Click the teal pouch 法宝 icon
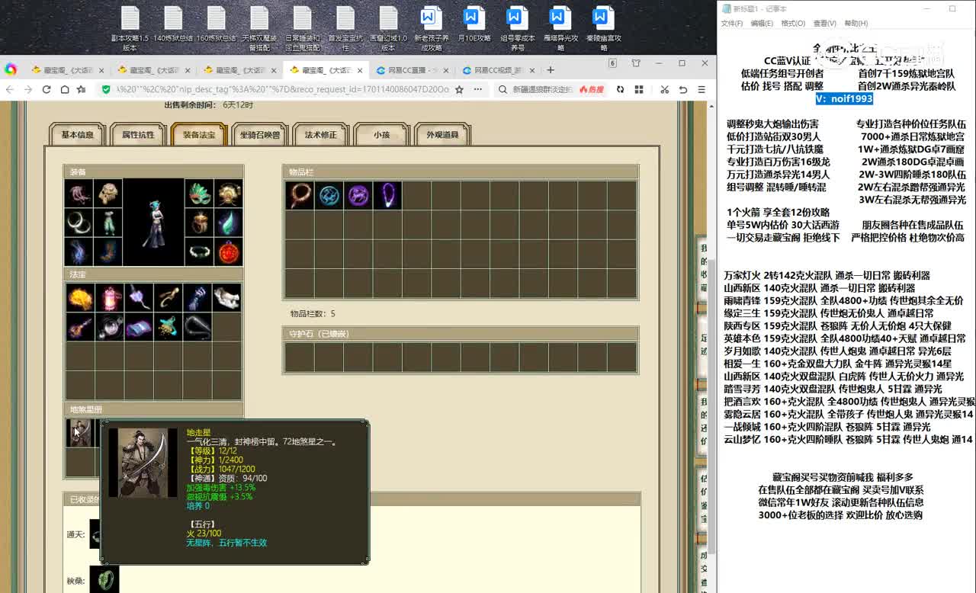 coord(168,326)
